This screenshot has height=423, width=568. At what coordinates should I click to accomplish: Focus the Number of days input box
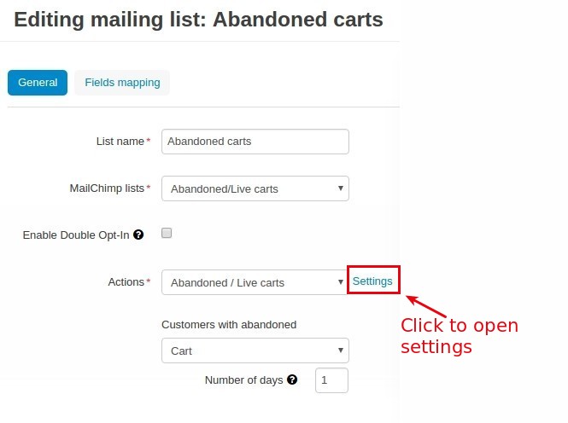coord(331,380)
